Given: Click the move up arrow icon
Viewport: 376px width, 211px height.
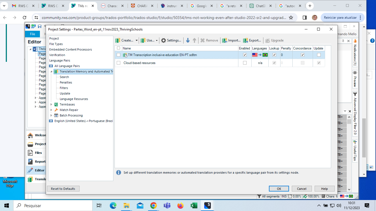Looking at the screenshot, I should tap(194, 40).
